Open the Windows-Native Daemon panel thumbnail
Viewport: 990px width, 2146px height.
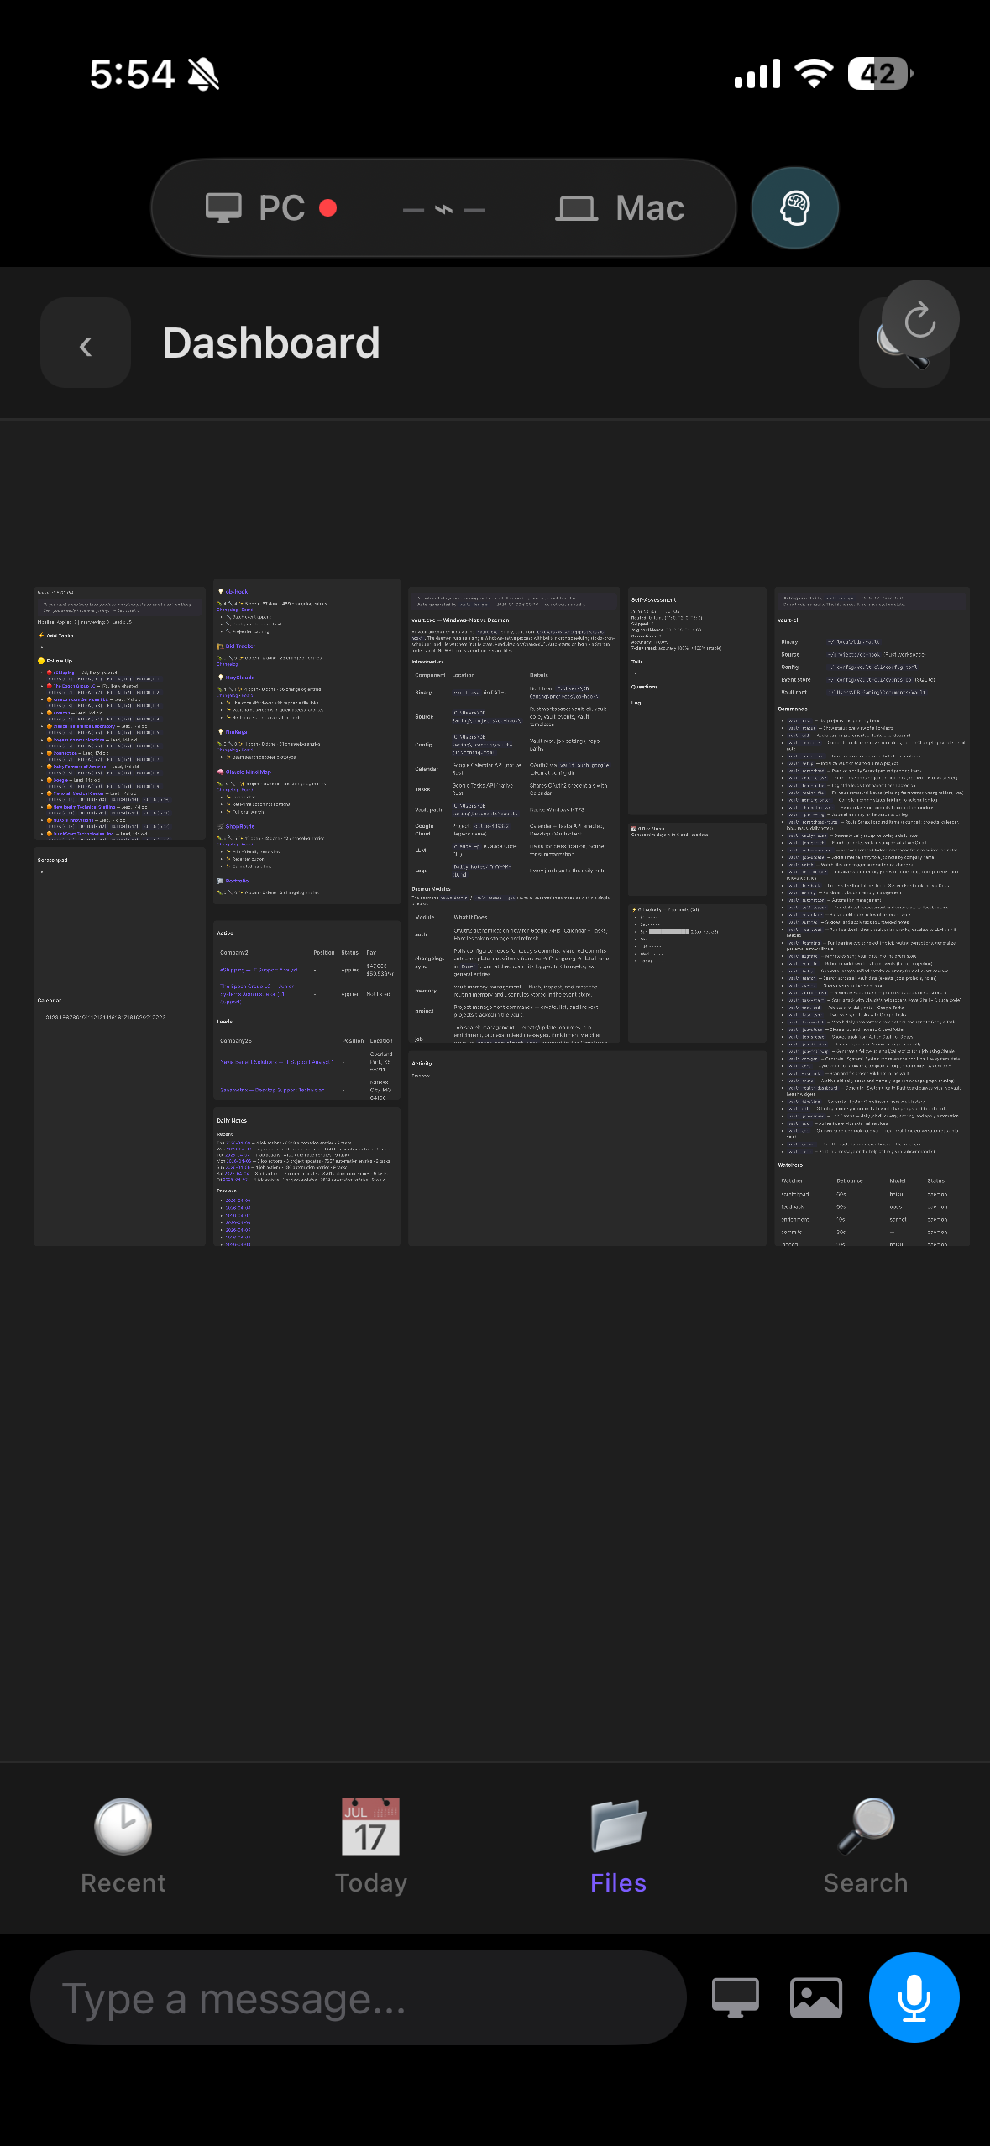coord(514,814)
